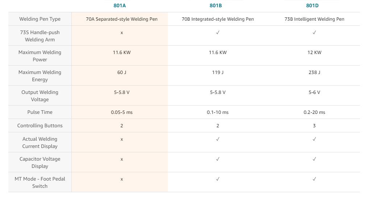Click the 238 J maximum energy value
This screenshot has width=369, height=198.
[x=314, y=72]
